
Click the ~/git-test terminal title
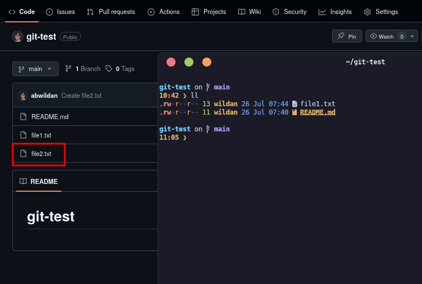click(x=366, y=62)
